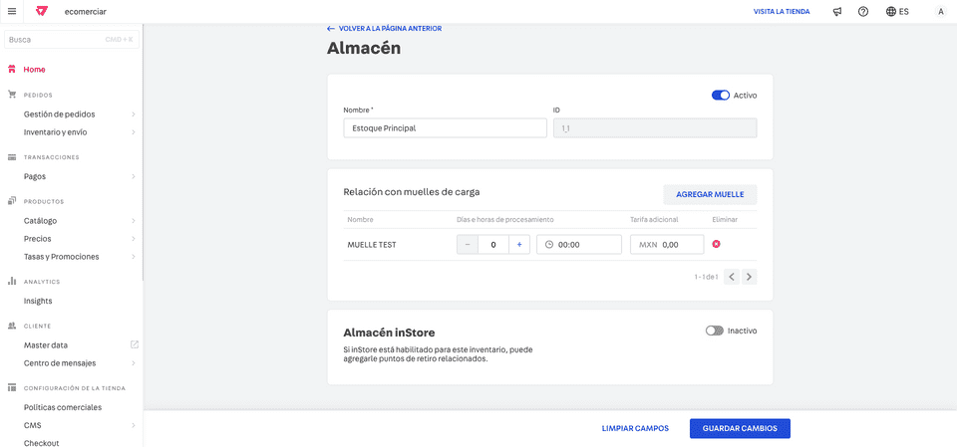Expand Gestión de pedidos submenu
The image size is (957, 447).
coord(133,114)
